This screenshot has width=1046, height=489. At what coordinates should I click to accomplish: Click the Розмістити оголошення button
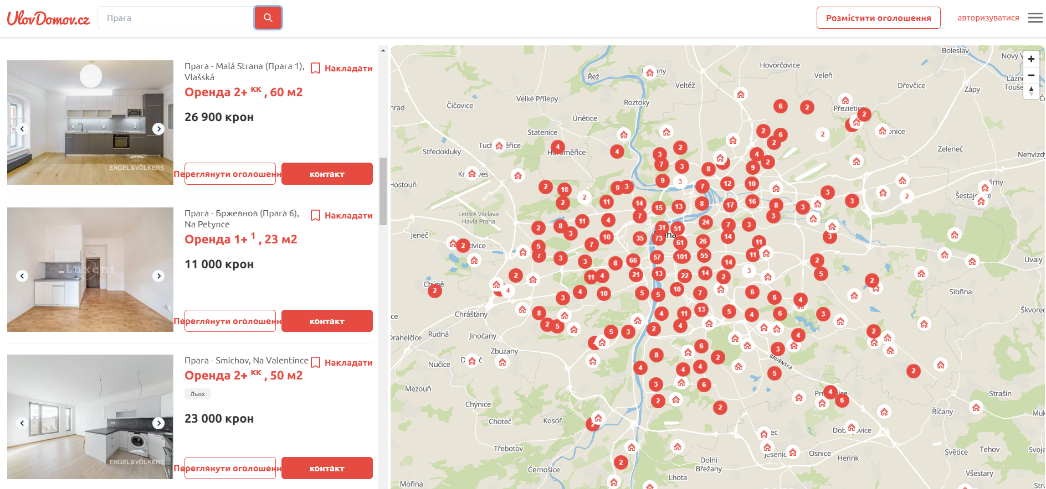click(x=879, y=18)
